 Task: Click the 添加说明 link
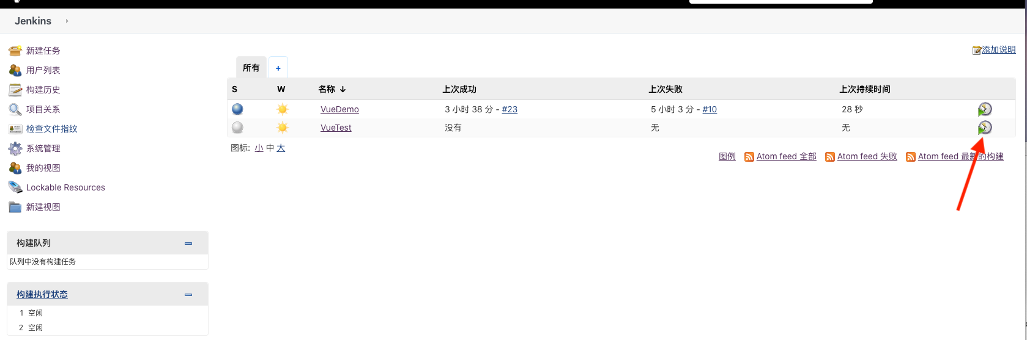point(998,49)
